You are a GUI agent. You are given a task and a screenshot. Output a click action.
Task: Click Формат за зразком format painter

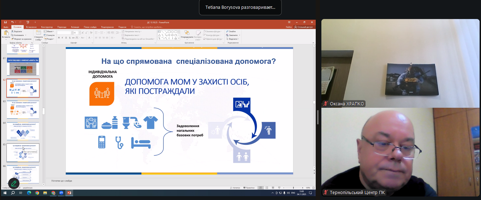point(22,39)
